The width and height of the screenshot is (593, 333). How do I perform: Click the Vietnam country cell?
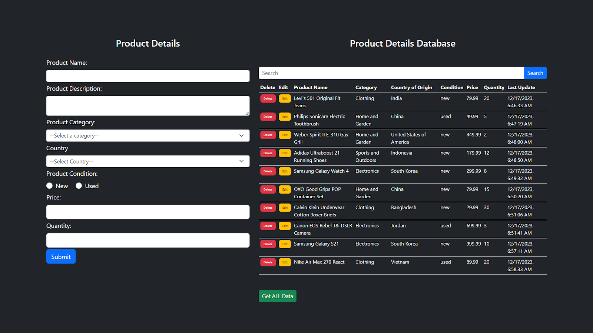pyautogui.click(x=400, y=262)
